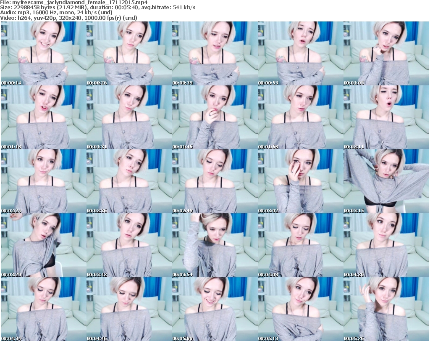Viewport: 430px width, 341px height.
Task: Select the thumbnail stamped 00:04:34
Action: pyautogui.click(x=43, y=309)
